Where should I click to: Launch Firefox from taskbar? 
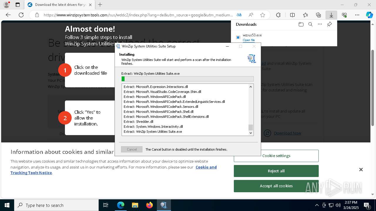(150, 205)
